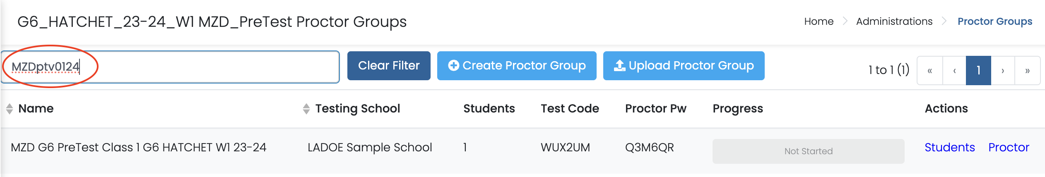Click the Proctor Groups breadcrumb item

coord(994,22)
